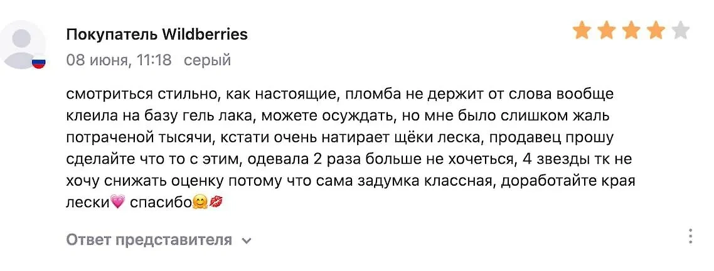
Task: Click the kiss mark emoji
Action: pyautogui.click(x=216, y=203)
